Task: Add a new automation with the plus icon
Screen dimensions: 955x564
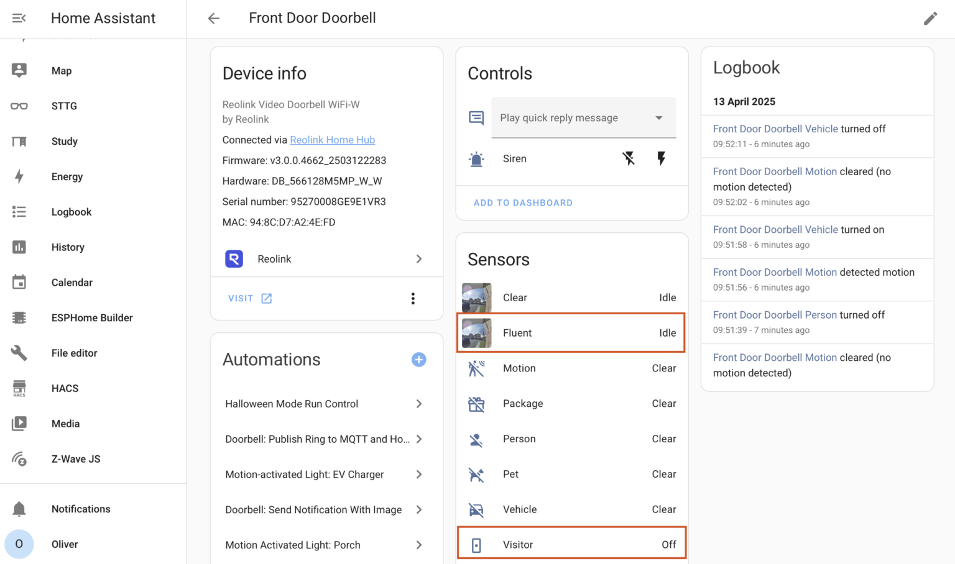Action: click(x=418, y=360)
